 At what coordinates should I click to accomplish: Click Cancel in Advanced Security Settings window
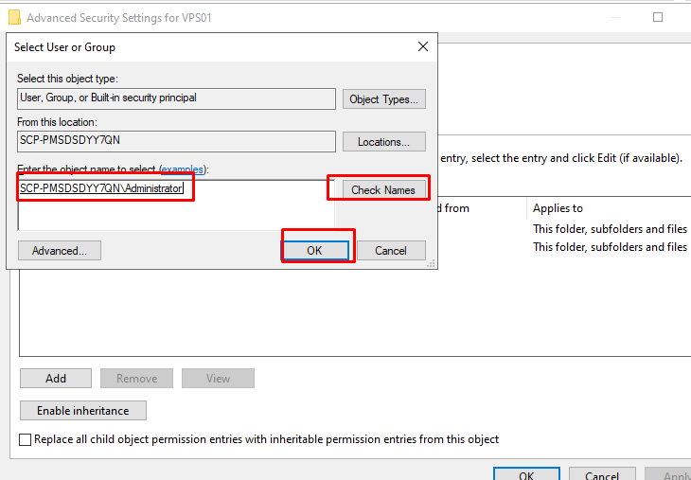[x=602, y=474]
